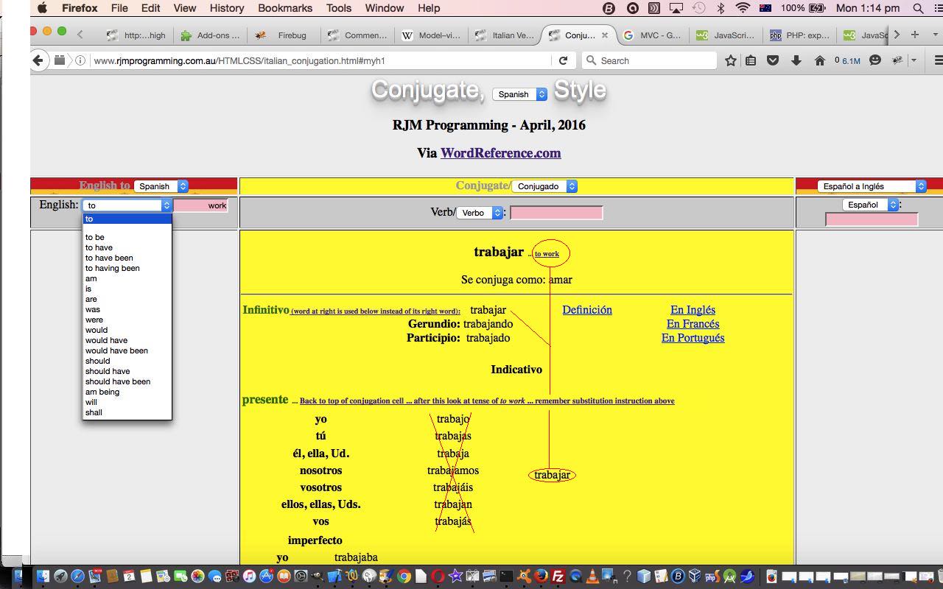Click the smiley face toolbar icon

[x=875, y=60]
